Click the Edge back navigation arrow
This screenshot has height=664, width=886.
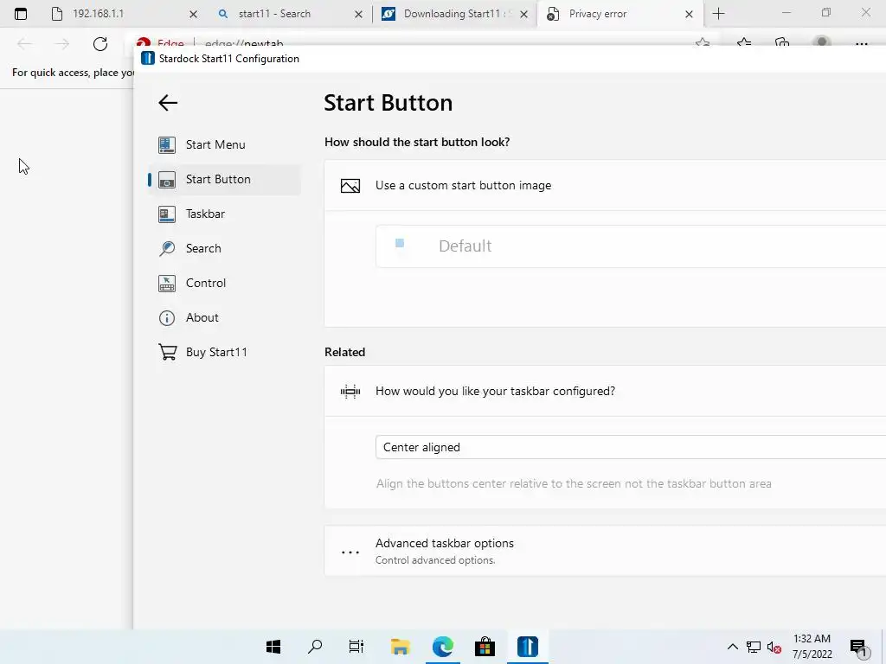24,44
